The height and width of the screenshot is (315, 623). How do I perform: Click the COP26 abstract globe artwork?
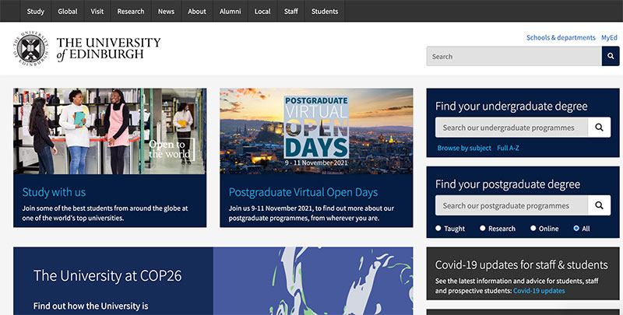click(x=313, y=281)
